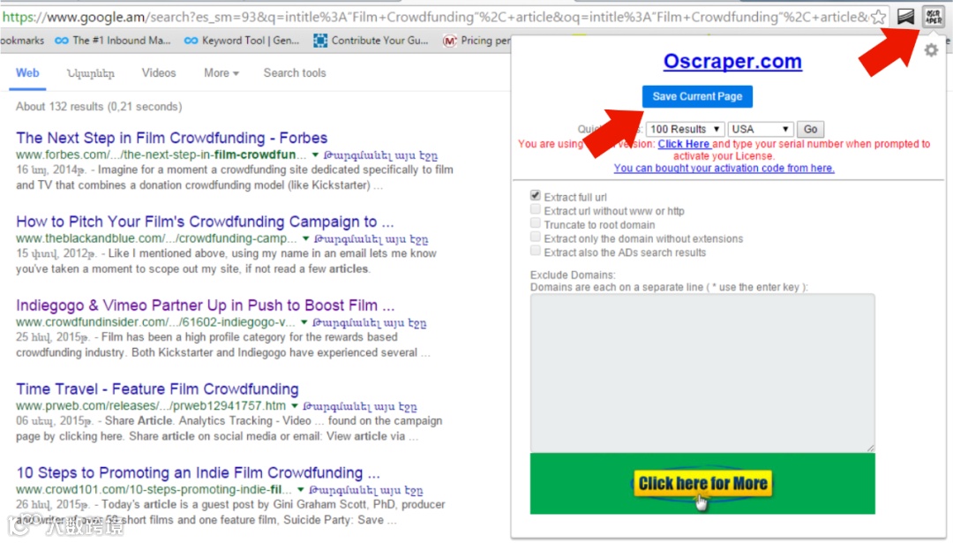Open 'Pricing per' bookmark
The width and height of the screenshot is (953, 543).
coord(477,41)
